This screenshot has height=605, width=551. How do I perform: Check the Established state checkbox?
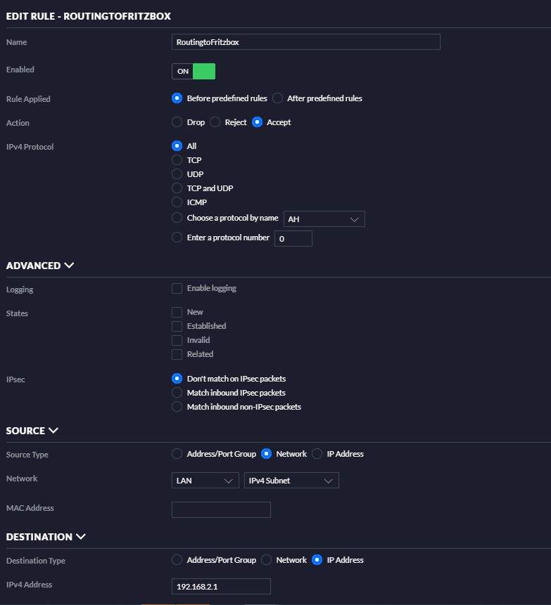pos(177,326)
